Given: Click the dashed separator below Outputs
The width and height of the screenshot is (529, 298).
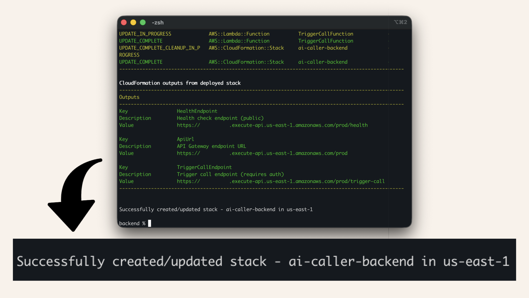Looking at the screenshot, I should point(261,104).
